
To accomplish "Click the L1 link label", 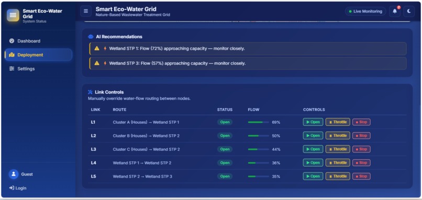I will (93, 122).
